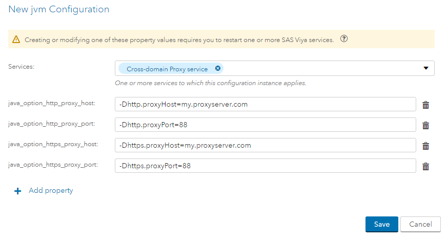This screenshot has width=447, height=239.
Task: Expand the Services dropdown arrow
Action: 425,68
